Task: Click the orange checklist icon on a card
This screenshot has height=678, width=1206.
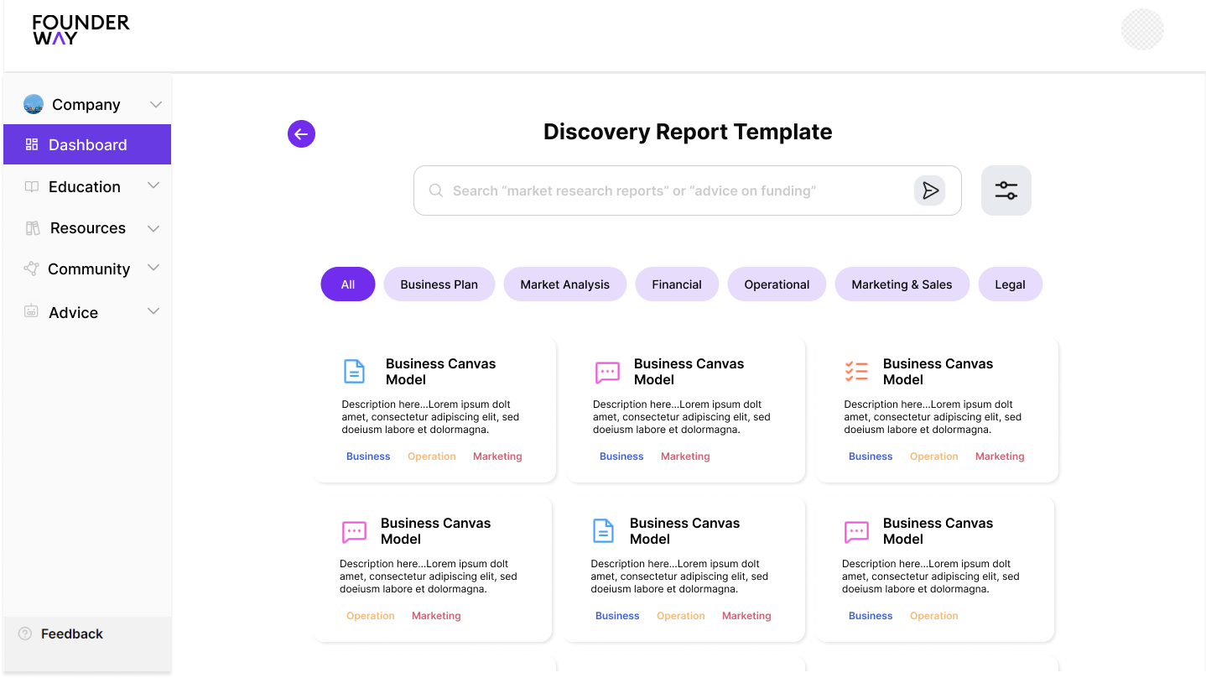Action: pyautogui.click(x=856, y=371)
